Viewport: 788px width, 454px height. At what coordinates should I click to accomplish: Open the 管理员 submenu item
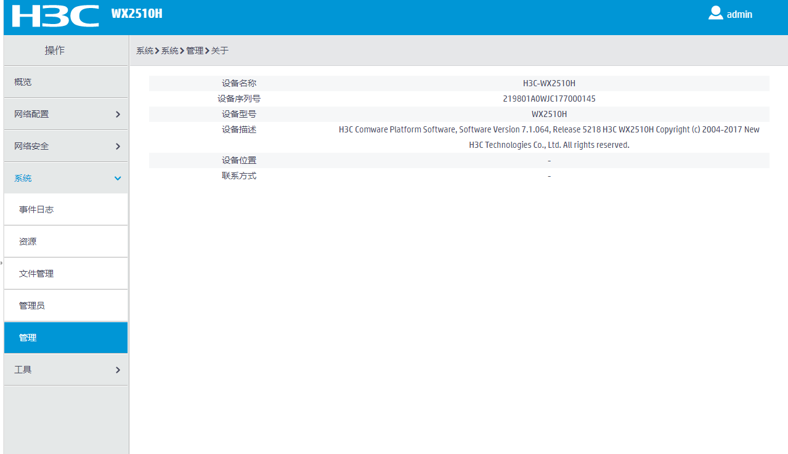(x=66, y=306)
